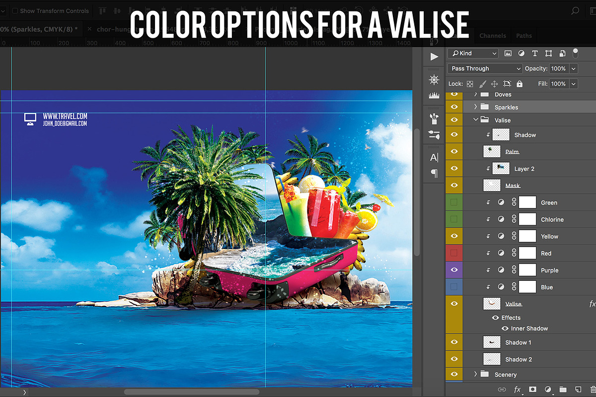Open the Brushes in cup panel icon

click(x=434, y=118)
